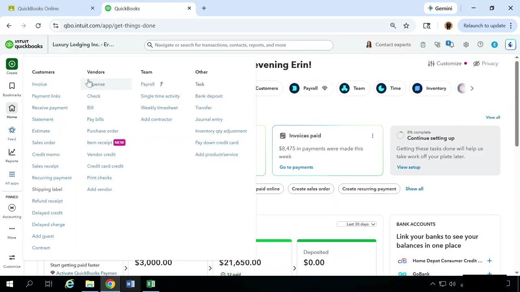Click chevron beside Start getting paid faster

point(126,268)
